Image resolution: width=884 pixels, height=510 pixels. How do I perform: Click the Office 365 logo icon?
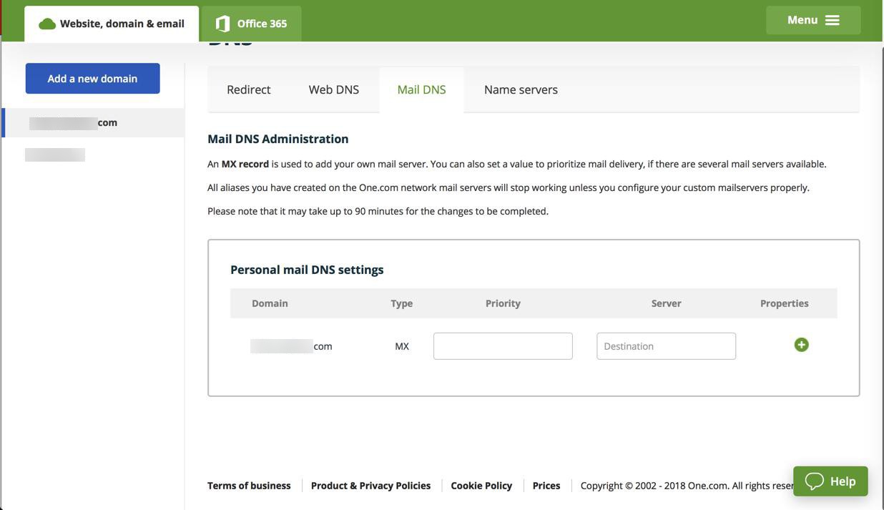click(223, 24)
